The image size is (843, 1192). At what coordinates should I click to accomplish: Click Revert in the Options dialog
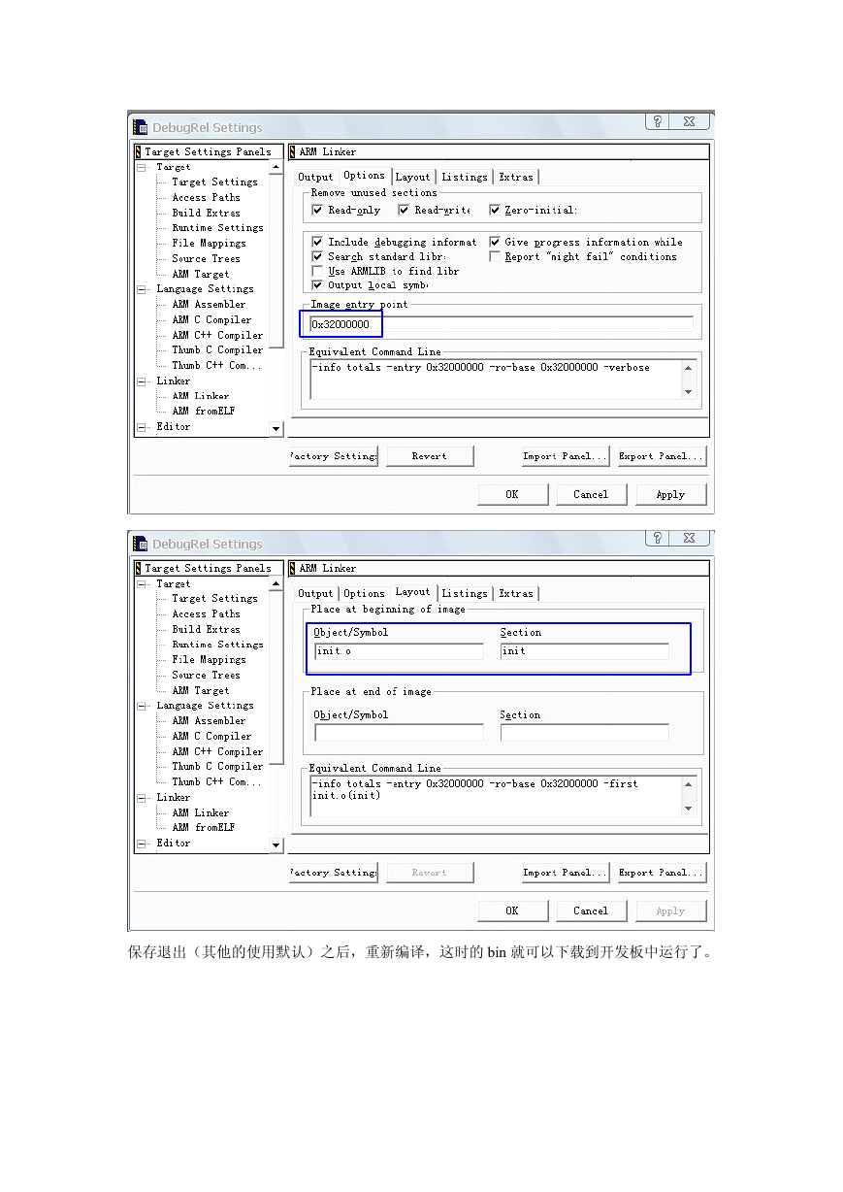pos(430,456)
